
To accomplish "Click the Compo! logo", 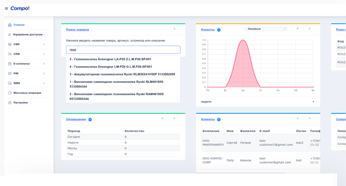I will (20, 8).
